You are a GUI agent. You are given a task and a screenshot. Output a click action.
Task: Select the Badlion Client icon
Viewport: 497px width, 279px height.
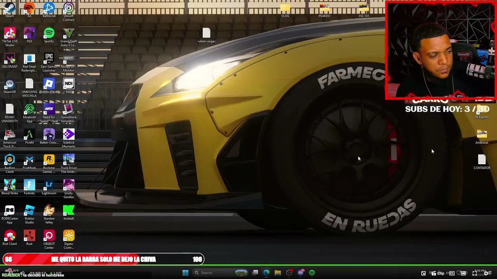coord(10,164)
